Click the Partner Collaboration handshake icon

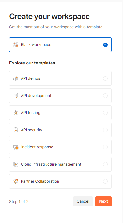pyautogui.click(x=16, y=181)
